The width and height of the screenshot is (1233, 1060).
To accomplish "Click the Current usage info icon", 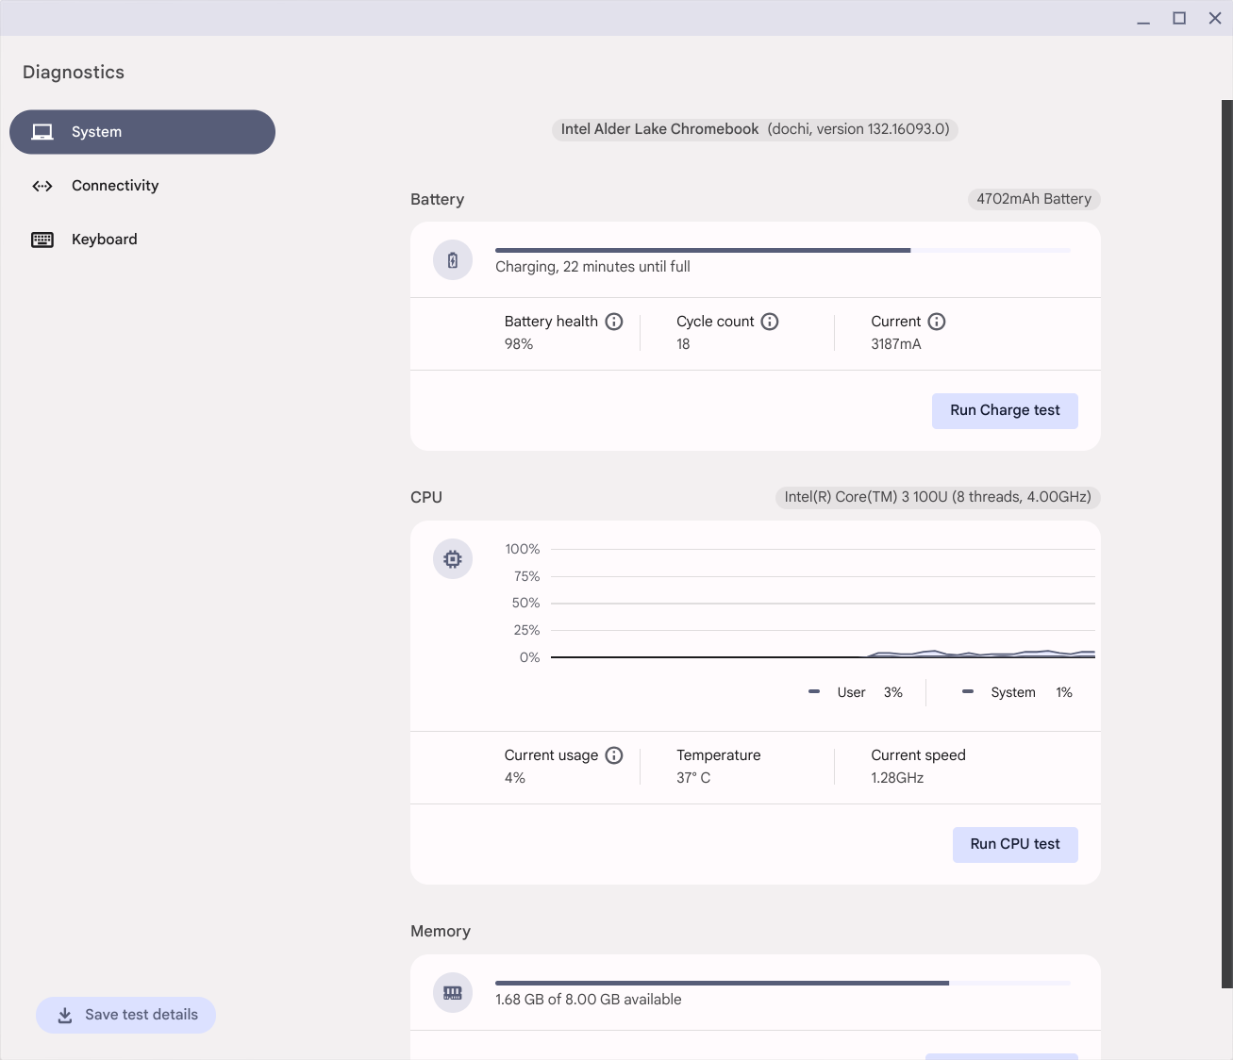I will coord(614,755).
